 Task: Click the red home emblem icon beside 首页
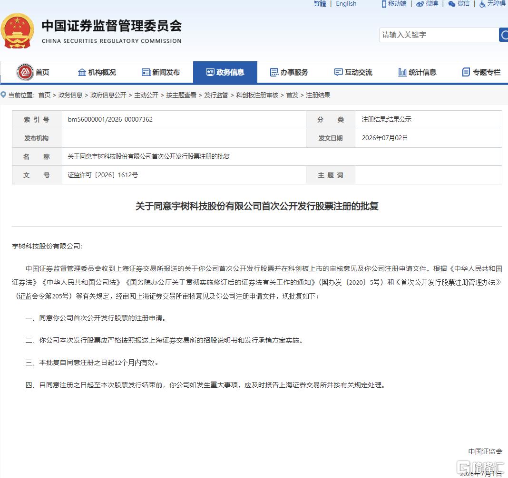(25, 72)
